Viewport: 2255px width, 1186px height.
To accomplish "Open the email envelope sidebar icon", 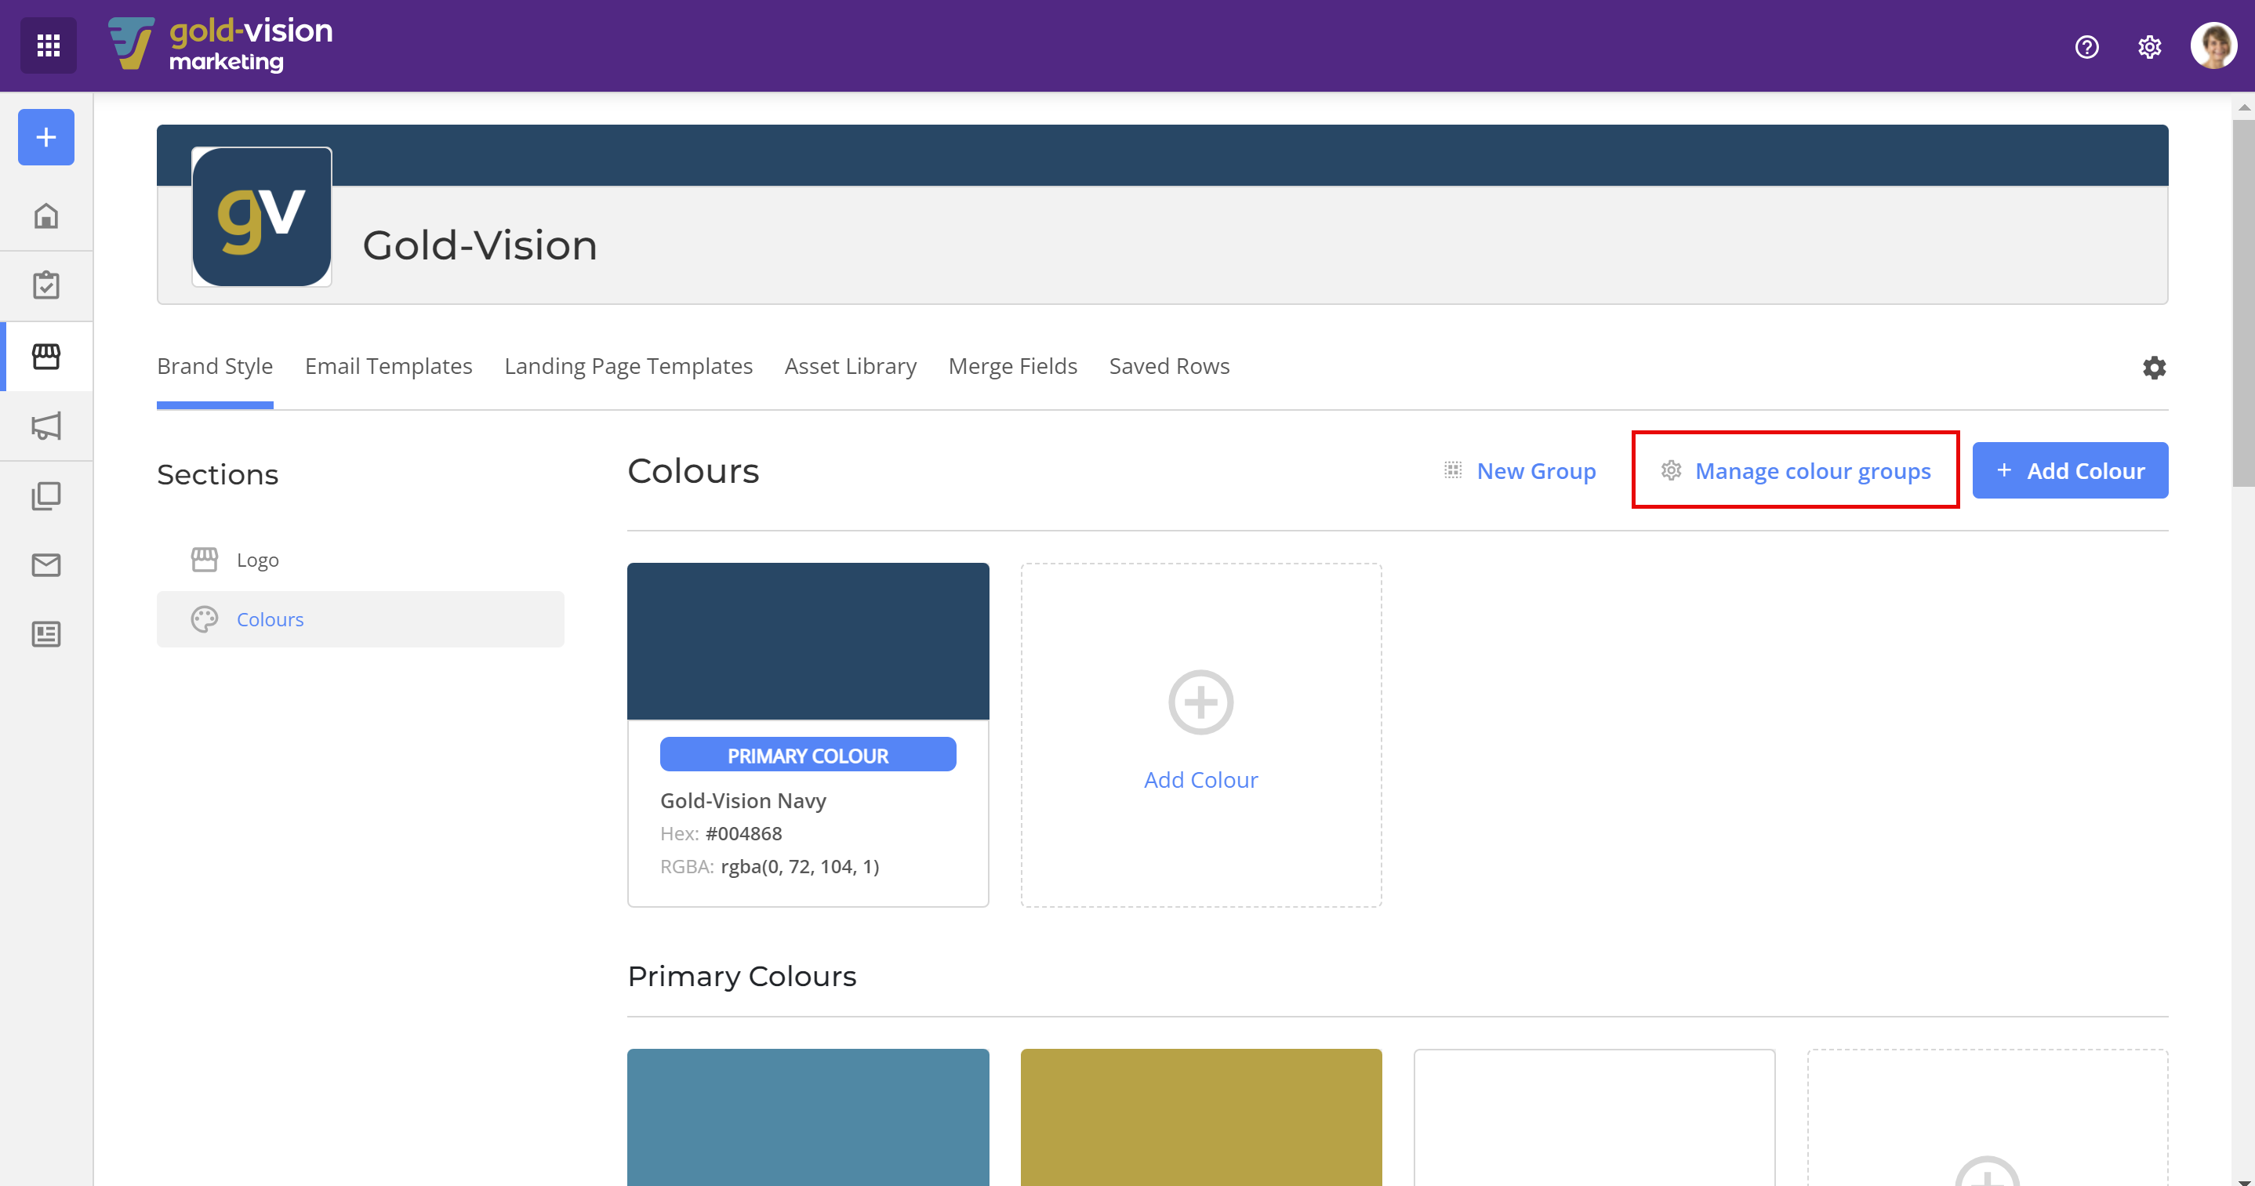I will click(46, 565).
